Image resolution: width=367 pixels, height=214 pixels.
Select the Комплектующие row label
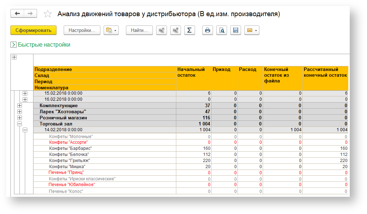click(59, 106)
